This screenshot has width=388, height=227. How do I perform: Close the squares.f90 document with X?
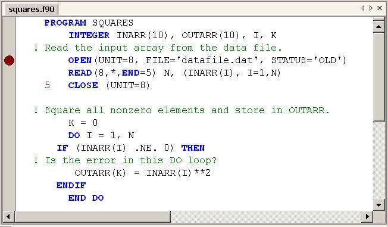(380, 8)
